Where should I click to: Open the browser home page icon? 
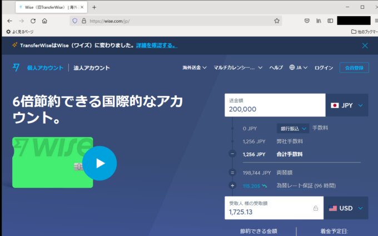[44, 21]
